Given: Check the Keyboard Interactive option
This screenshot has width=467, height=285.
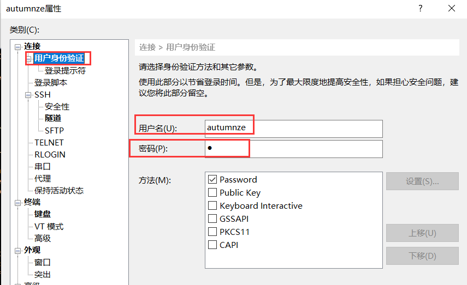Looking at the screenshot, I should 212,205.
